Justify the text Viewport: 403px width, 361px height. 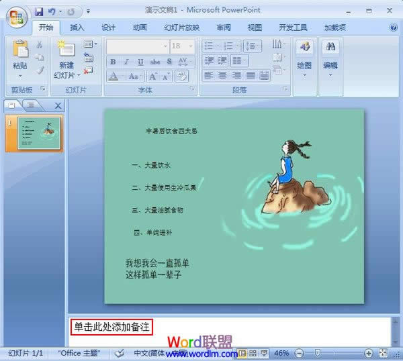click(x=251, y=75)
